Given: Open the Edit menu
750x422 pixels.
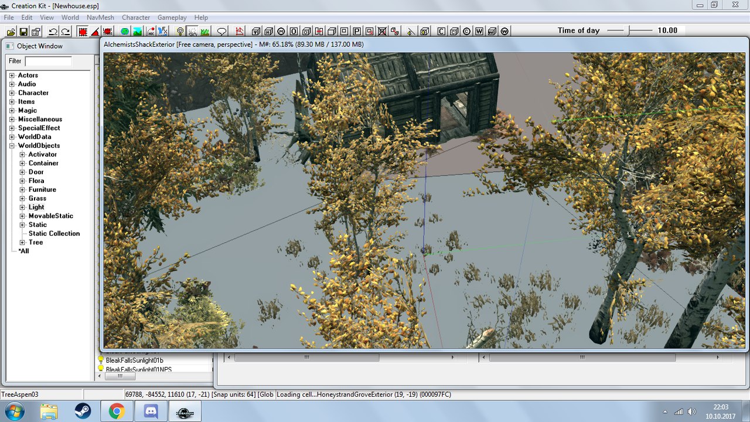Looking at the screenshot, I should (x=27, y=18).
